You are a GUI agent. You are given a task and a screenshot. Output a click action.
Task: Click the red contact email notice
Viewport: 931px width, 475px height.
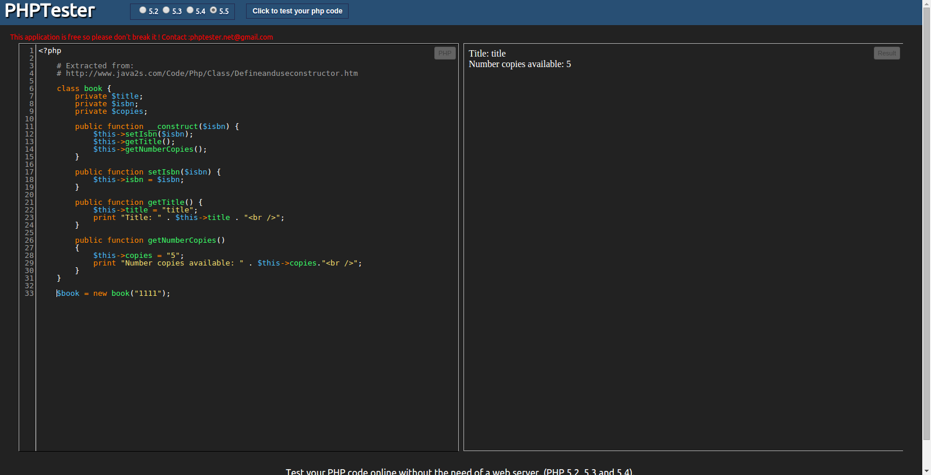[142, 37]
